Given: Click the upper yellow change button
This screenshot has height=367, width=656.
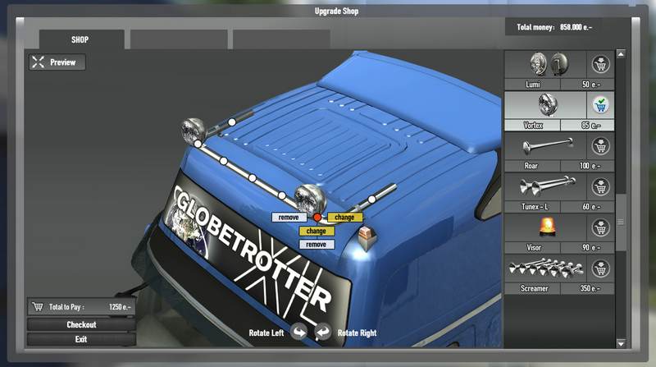Looking at the screenshot, I should coord(344,218).
